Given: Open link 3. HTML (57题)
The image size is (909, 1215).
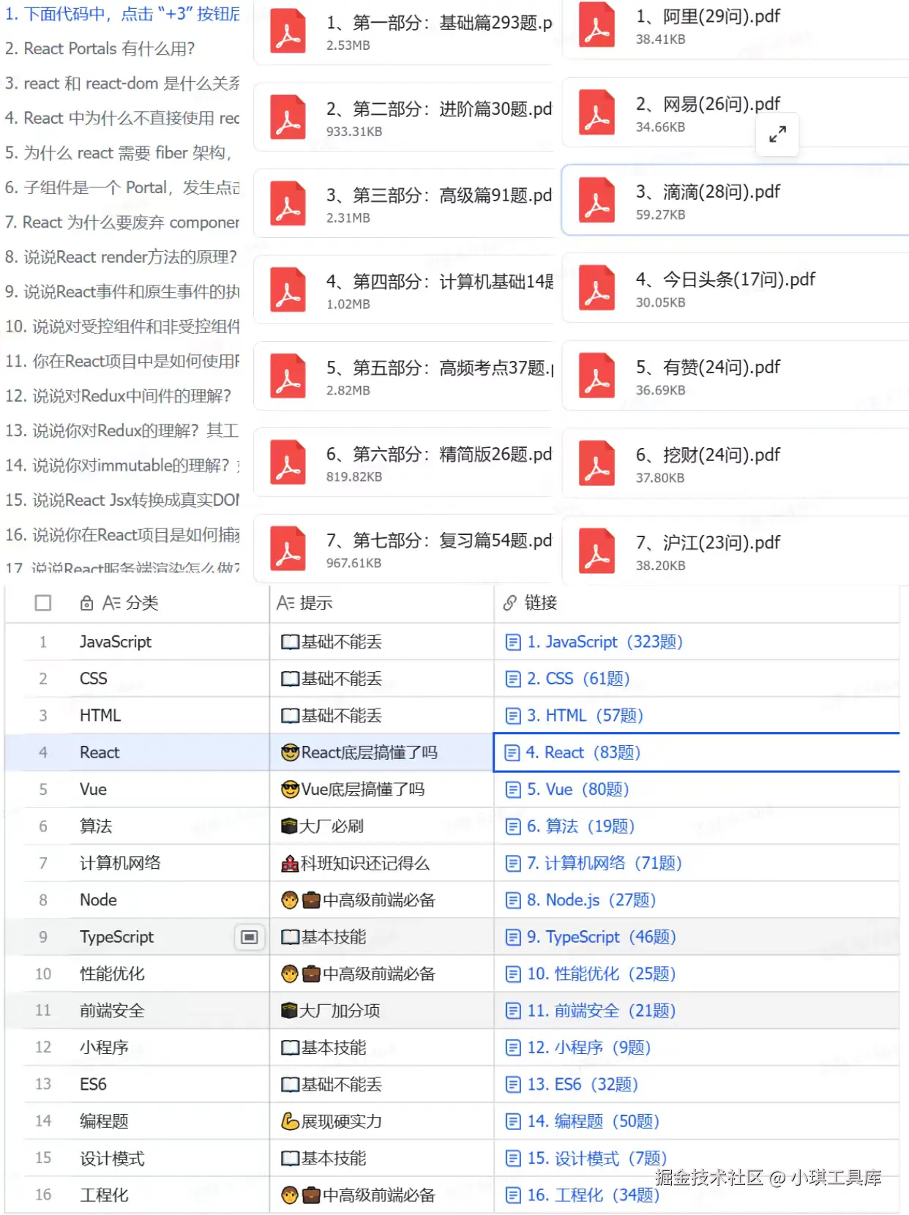Looking at the screenshot, I should pos(585,716).
